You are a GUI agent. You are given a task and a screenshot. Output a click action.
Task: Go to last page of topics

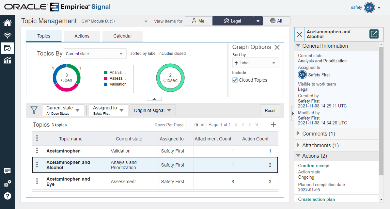[257, 125]
